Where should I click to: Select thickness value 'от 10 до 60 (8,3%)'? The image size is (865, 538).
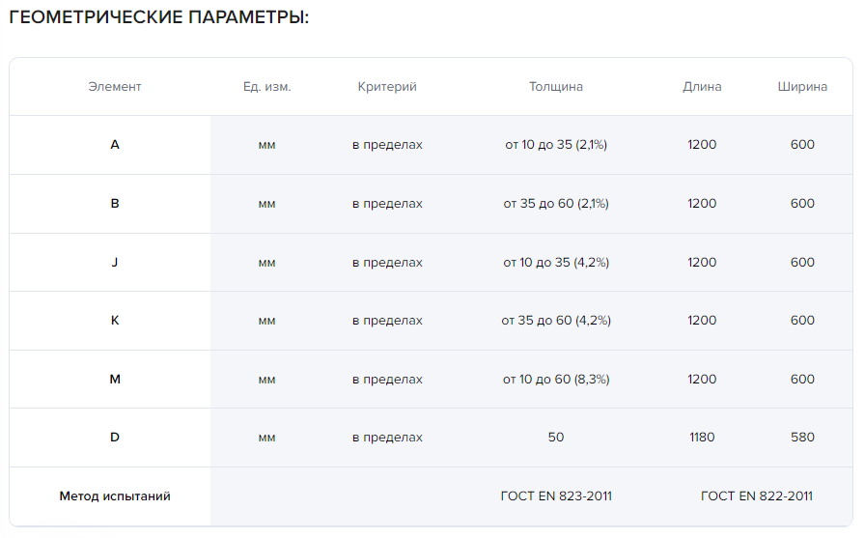[556, 380]
